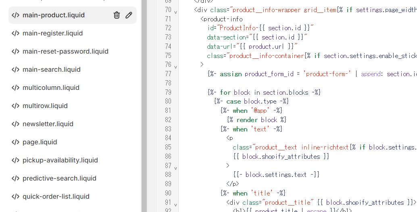Click code icon beside quick-order-list.liquid
Screen dimensions: 417x212
[x=15, y=197]
